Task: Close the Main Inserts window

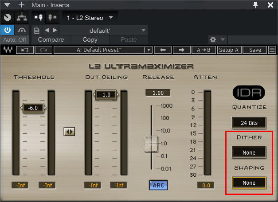Action: [270, 5]
